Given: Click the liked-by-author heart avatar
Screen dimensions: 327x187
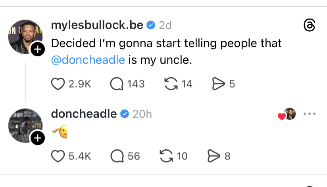Looking at the screenshot, I should coord(288,114).
